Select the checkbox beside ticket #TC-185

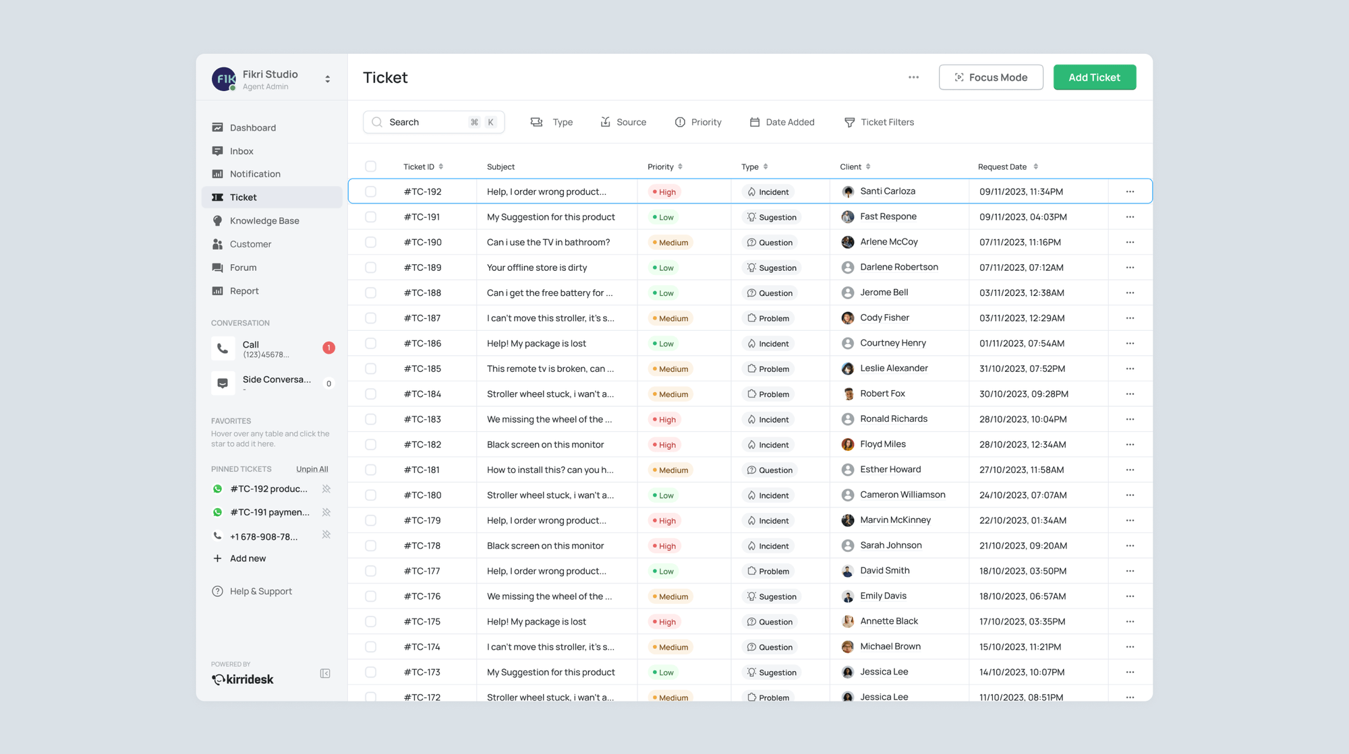(370, 369)
